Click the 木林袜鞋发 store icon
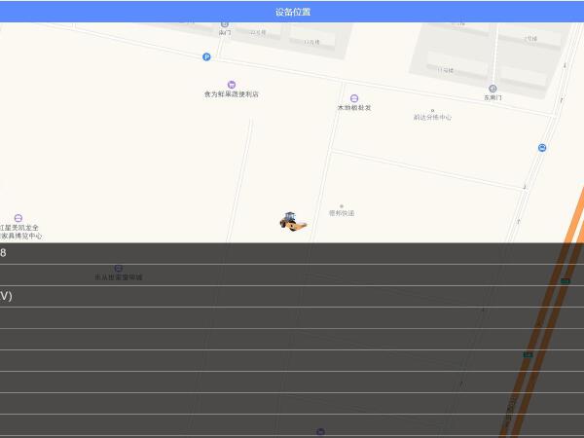The image size is (584, 438). coord(354,98)
